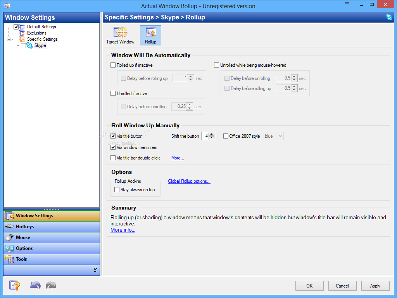The width and height of the screenshot is (397, 298).
Task: Click the Skype icon in tree
Action: (29, 45)
